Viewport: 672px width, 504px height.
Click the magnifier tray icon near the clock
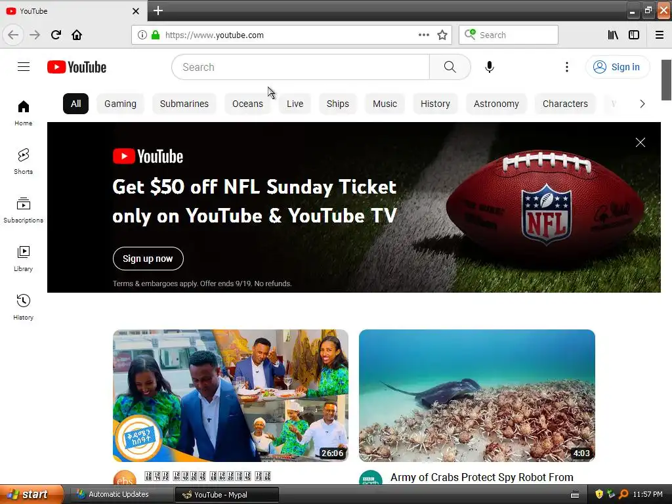623,494
